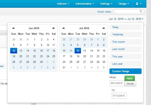Pick June 22 in the Jun 2016 calendar
The height and width of the screenshot is (105, 151).
[35, 56]
